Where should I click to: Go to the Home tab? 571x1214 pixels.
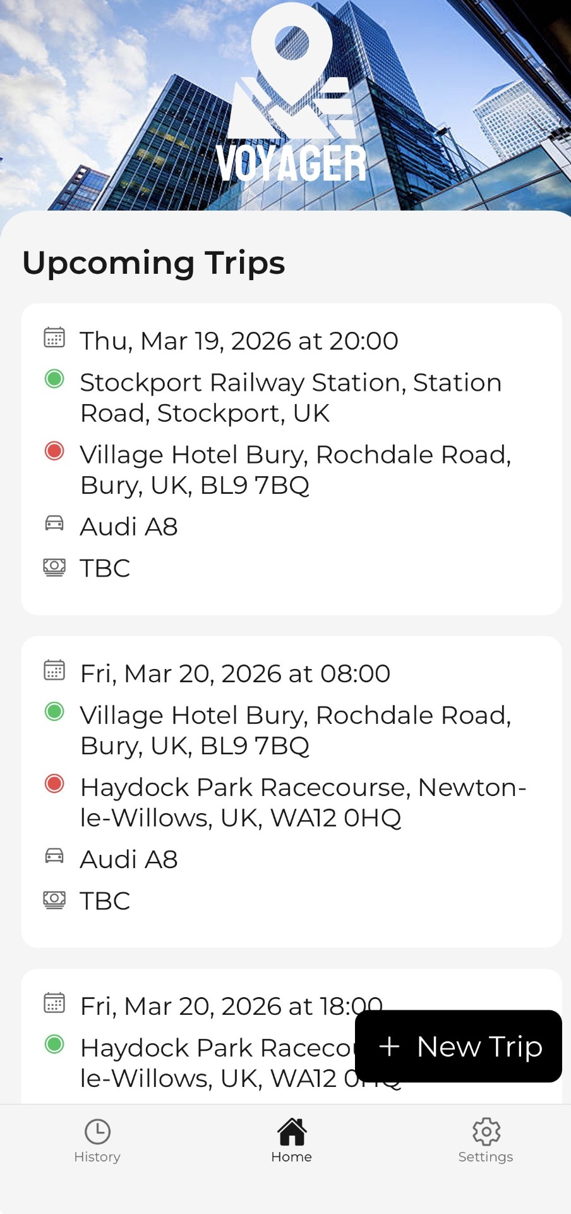291,1141
